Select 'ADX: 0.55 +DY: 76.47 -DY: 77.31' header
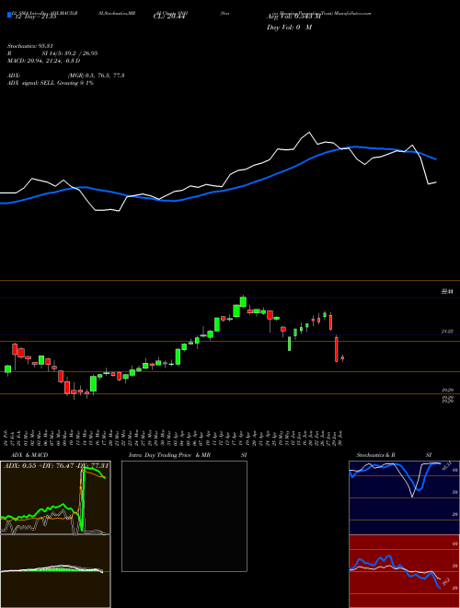 click(x=56, y=465)
